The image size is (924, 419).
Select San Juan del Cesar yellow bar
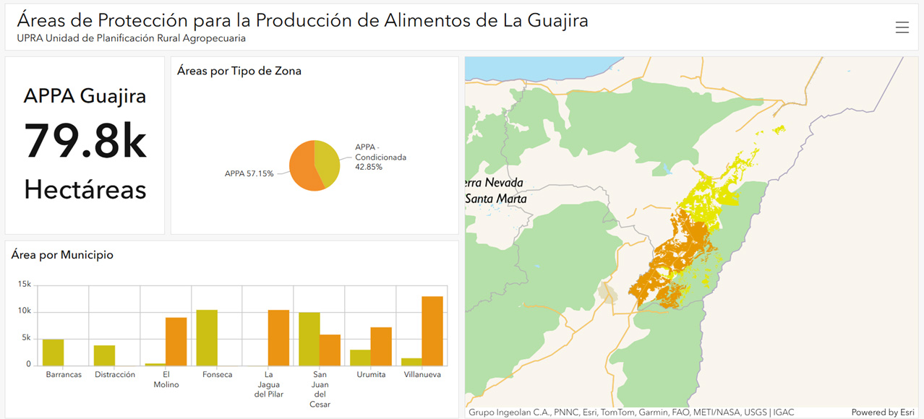pyautogui.click(x=309, y=339)
